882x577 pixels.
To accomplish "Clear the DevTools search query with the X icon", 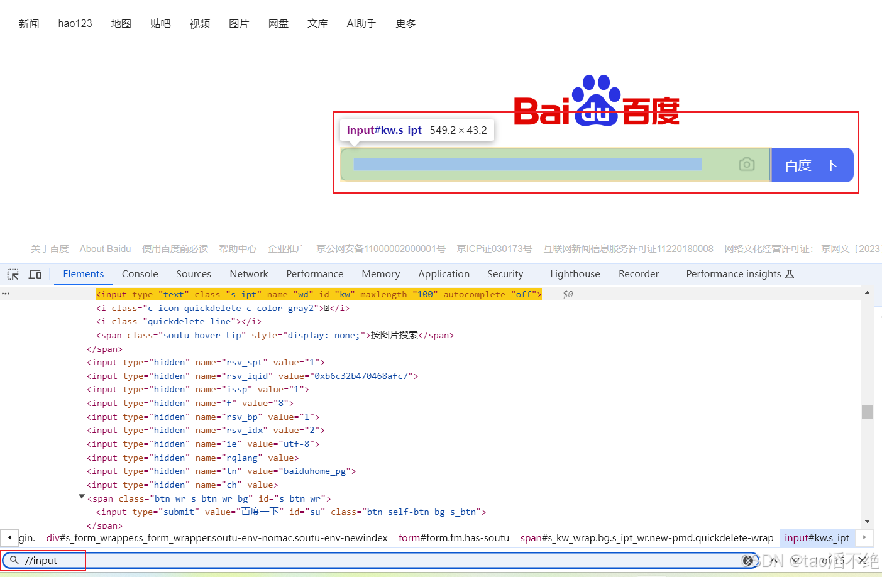I will point(747,560).
